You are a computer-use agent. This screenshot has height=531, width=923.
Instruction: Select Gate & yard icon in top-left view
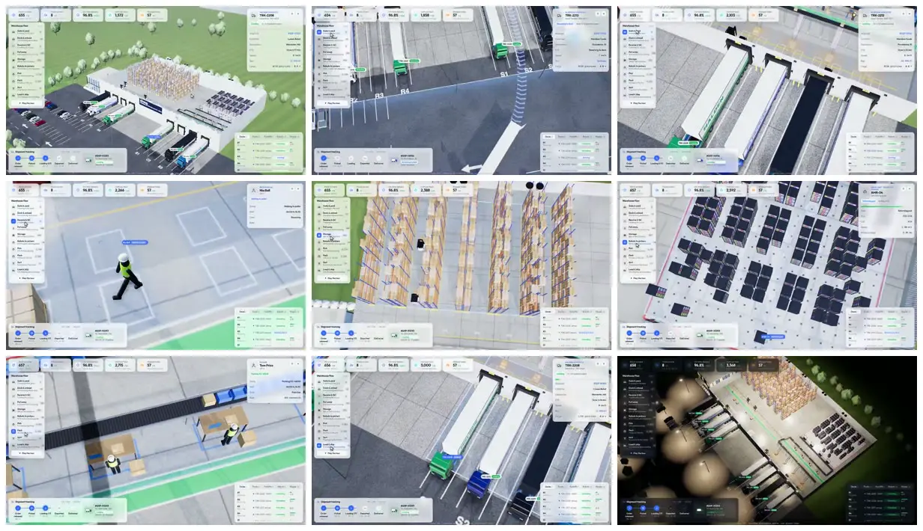13,31
